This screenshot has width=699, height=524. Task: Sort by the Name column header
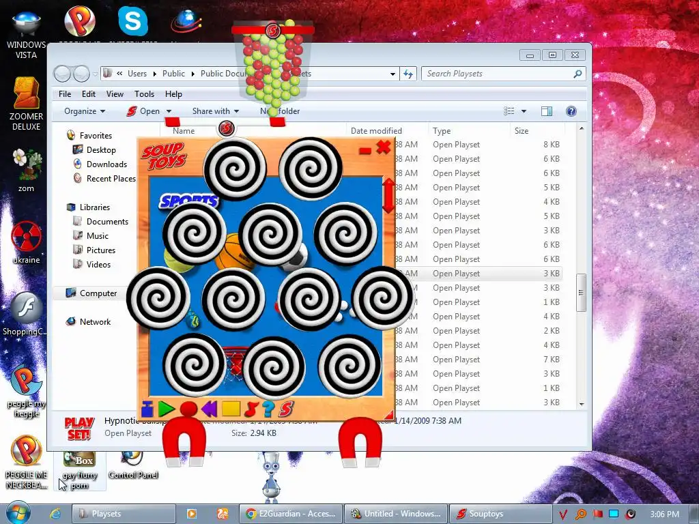click(x=184, y=130)
